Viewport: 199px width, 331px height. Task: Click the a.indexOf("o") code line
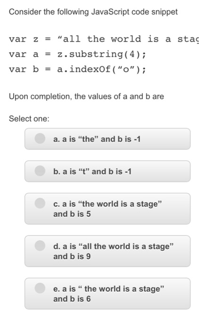[77, 69]
